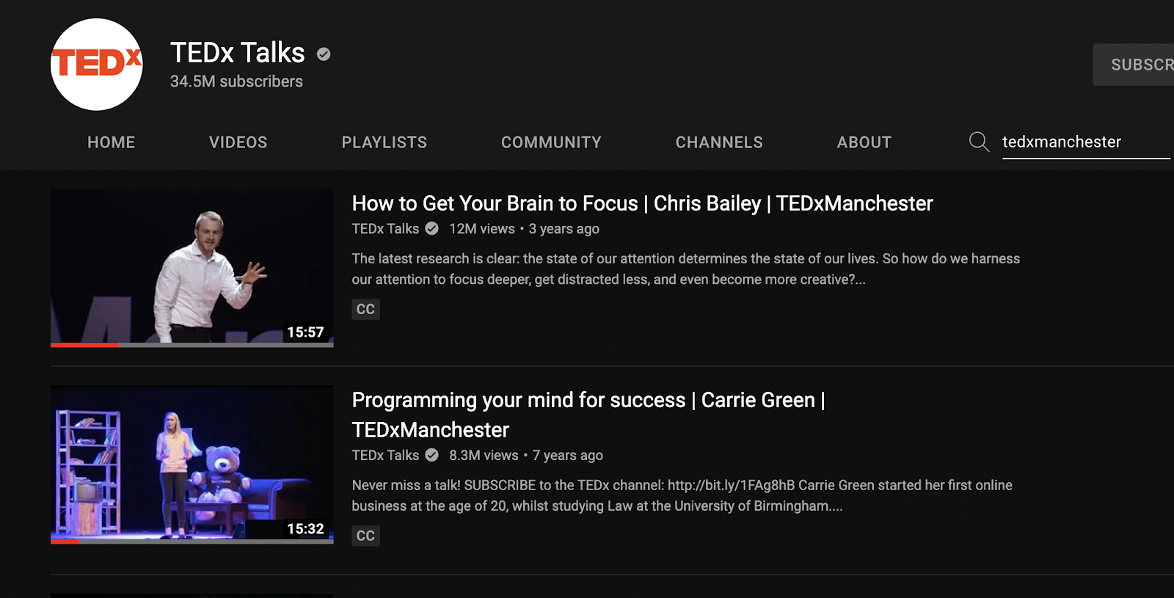Click TEDx Talks channel name under Chris Bailey video
Image resolution: width=1174 pixels, height=598 pixels.
coord(385,229)
